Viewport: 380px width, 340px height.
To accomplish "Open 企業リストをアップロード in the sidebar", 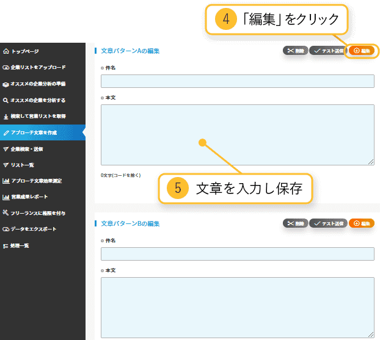I will click(34, 67).
